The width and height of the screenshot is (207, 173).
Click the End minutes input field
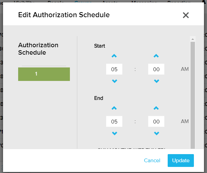[156, 121]
